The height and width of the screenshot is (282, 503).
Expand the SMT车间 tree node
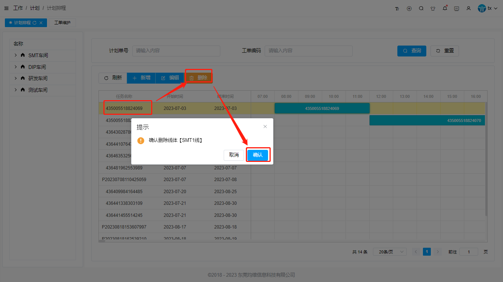16,55
